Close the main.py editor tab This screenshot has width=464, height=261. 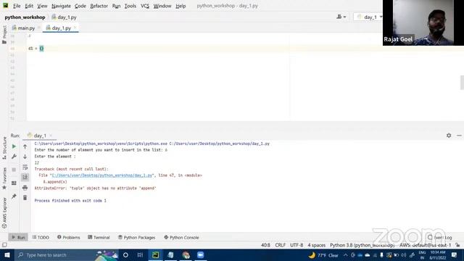38,28
